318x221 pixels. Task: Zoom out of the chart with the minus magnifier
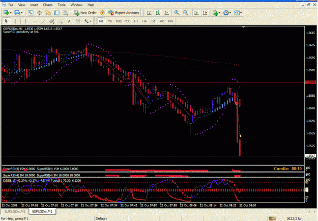click(x=185, y=13)
